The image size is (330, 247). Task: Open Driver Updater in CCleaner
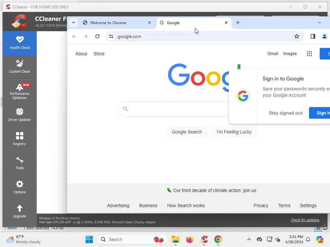[x=20, y=115]
